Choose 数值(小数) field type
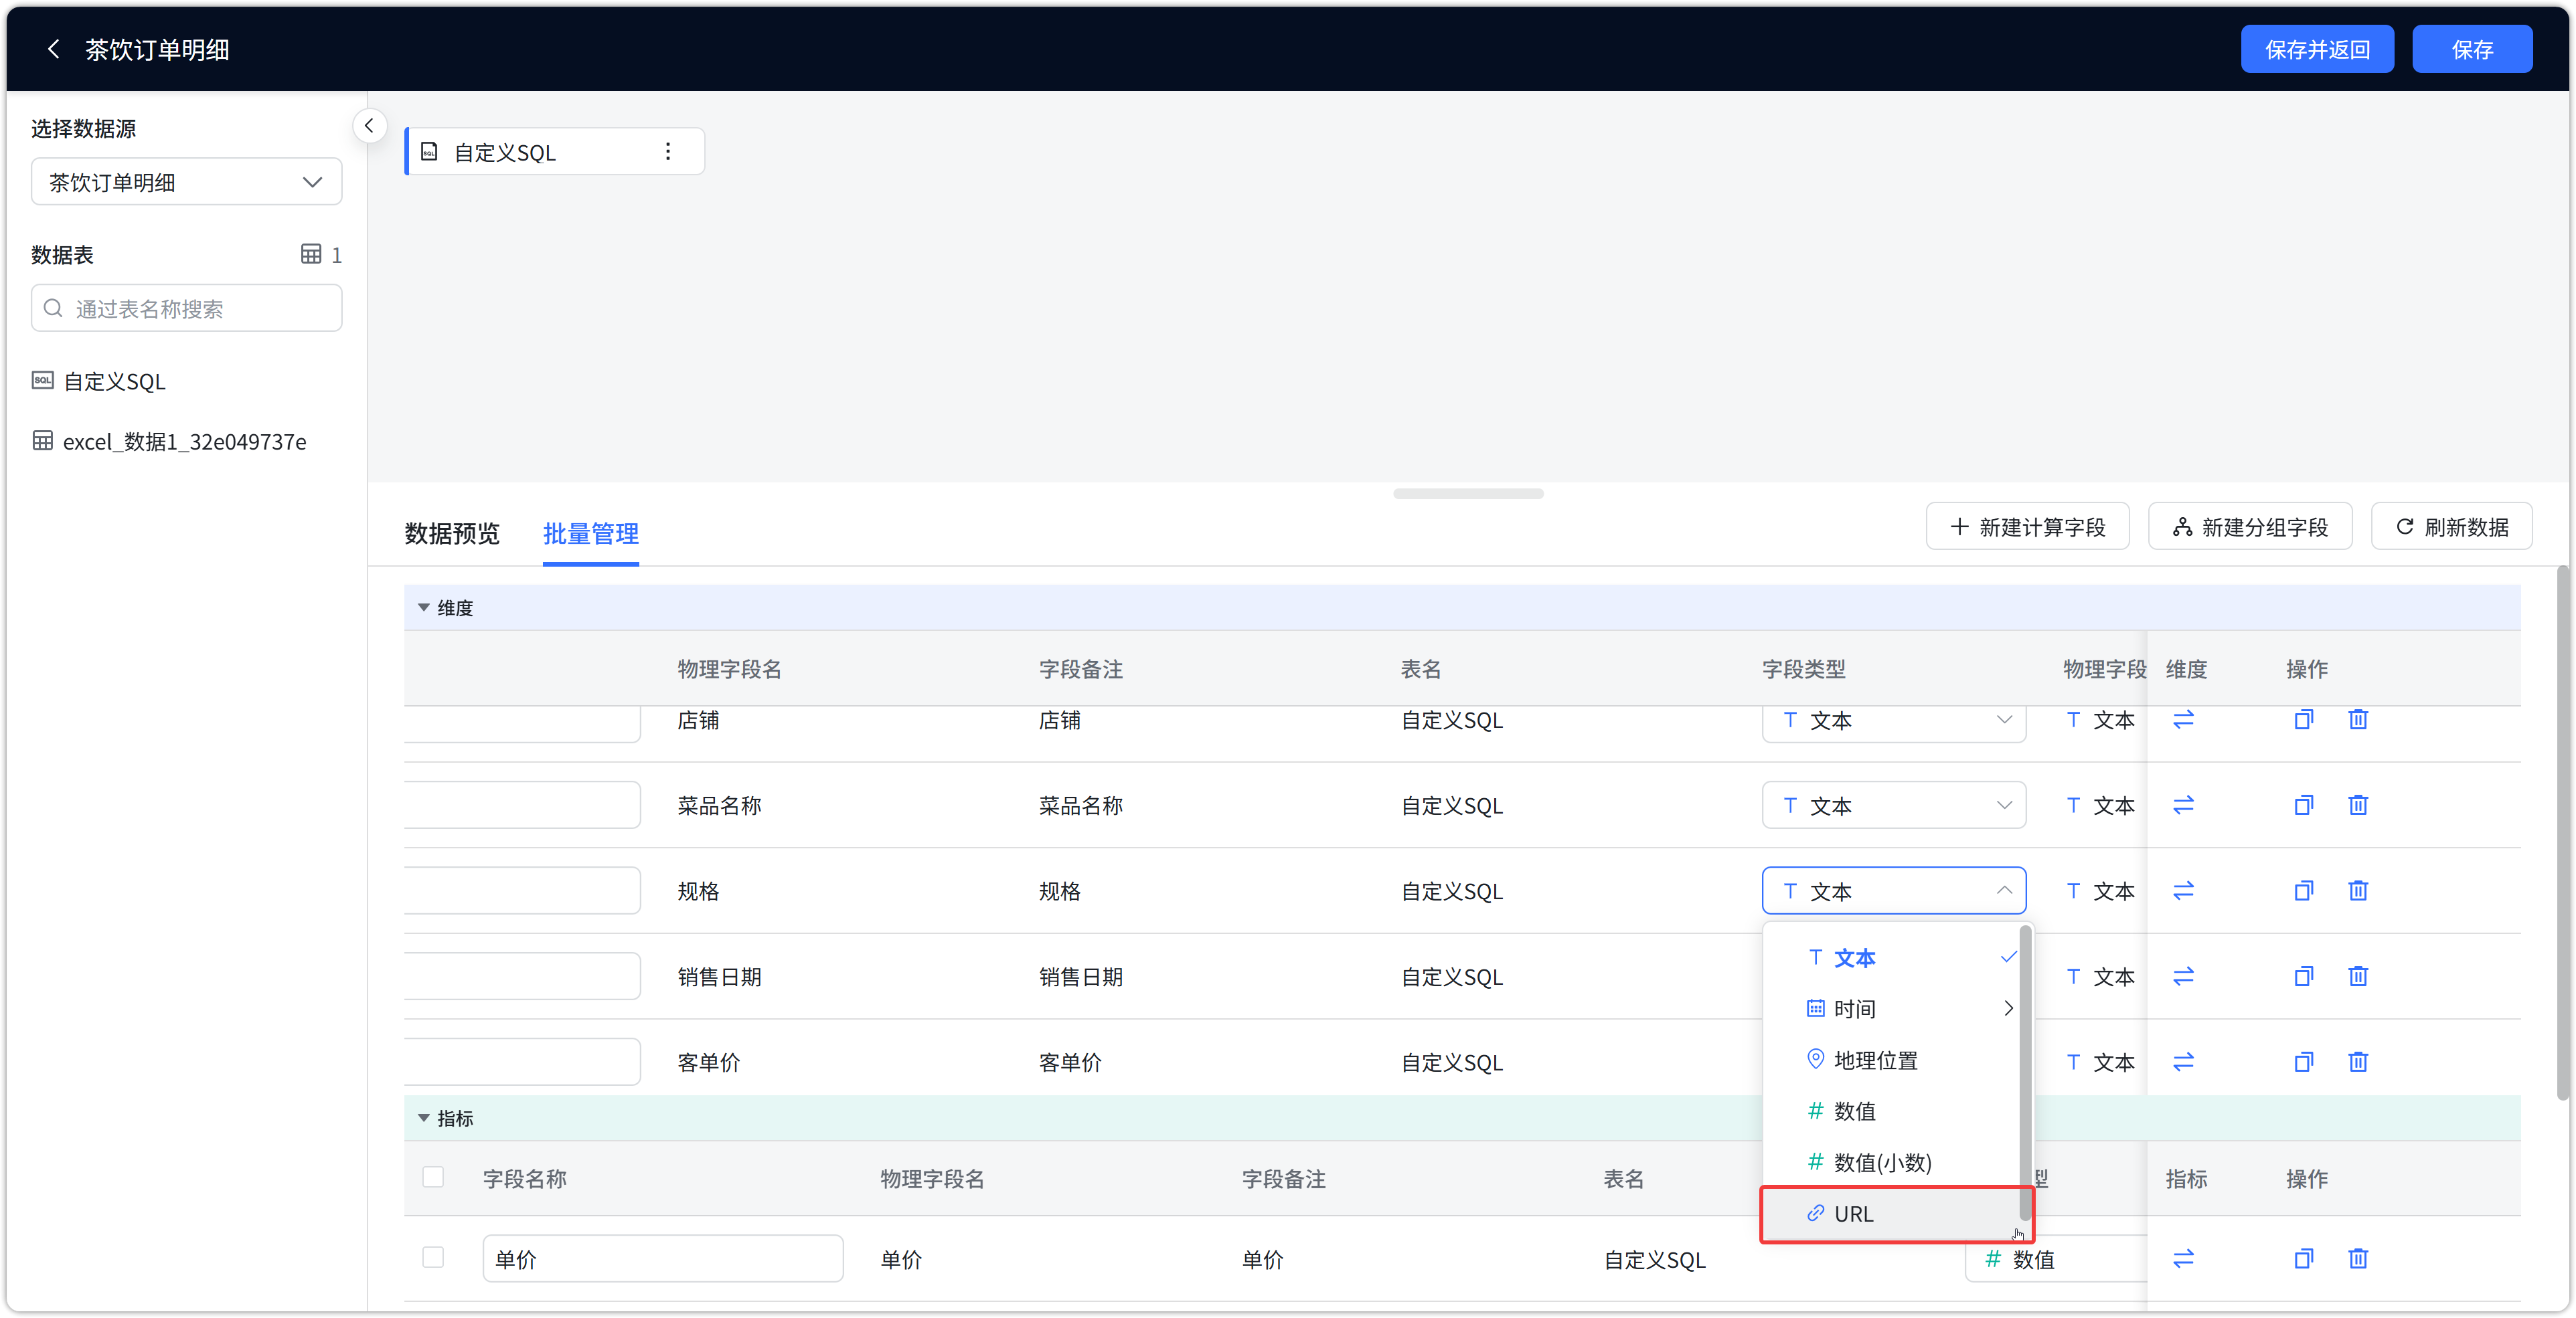The width and height of the screenshot is (2576, 1318). pyautogui.click(x=1892, y=1162)
